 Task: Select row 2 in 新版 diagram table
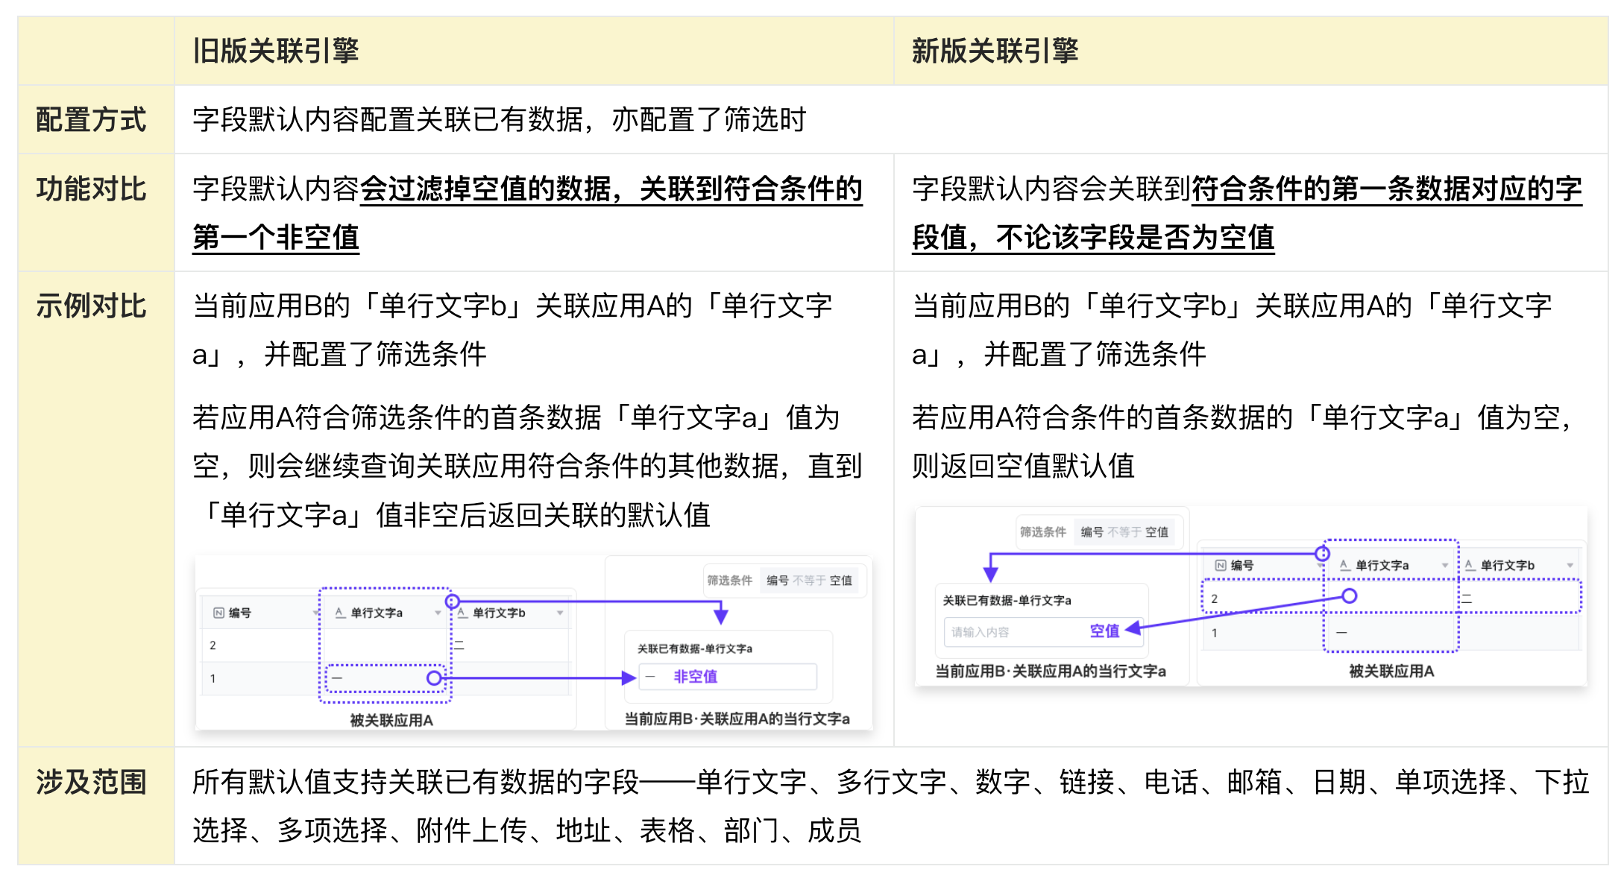1391,598
